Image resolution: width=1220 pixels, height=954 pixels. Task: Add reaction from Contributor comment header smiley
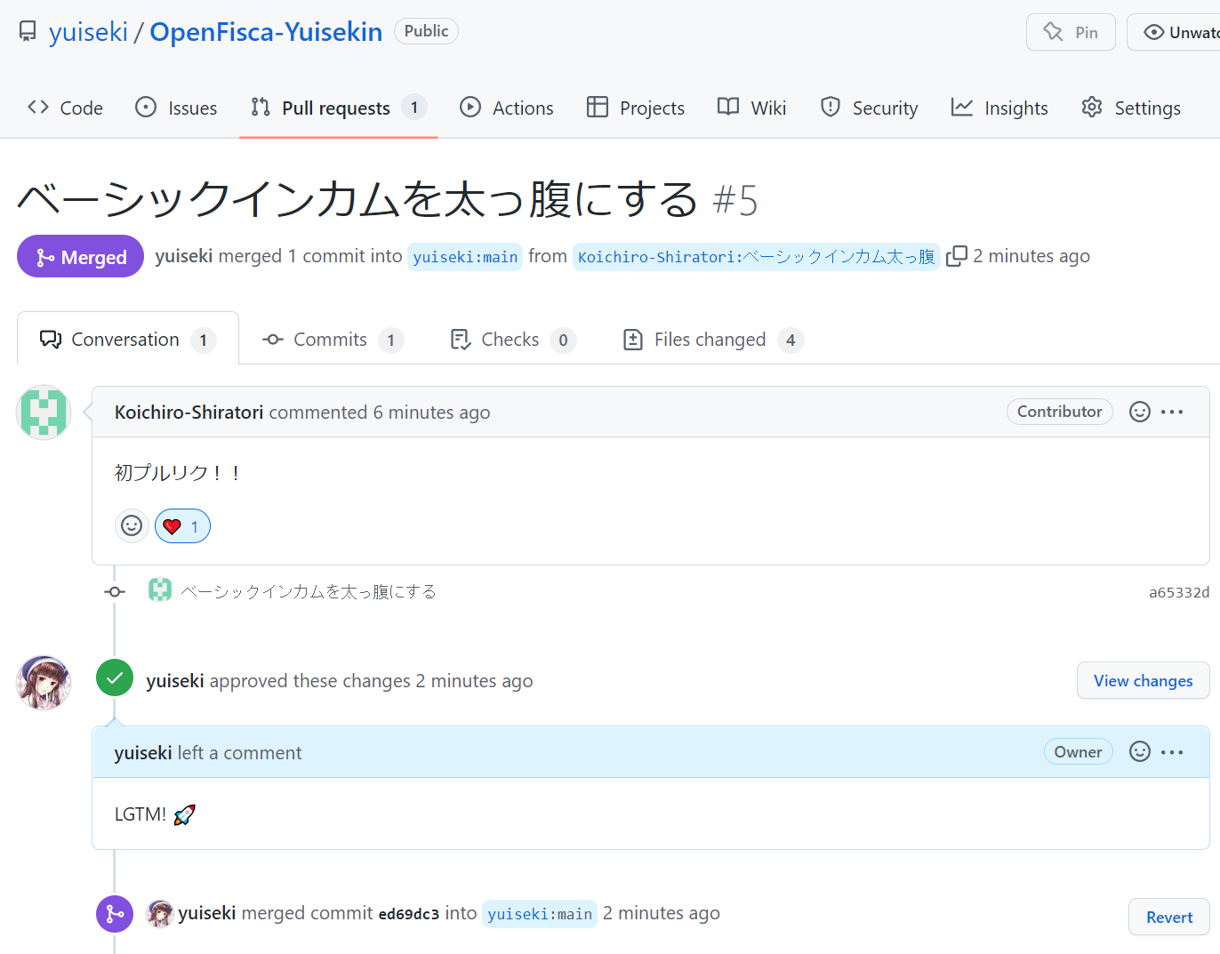click(1139, 412)
